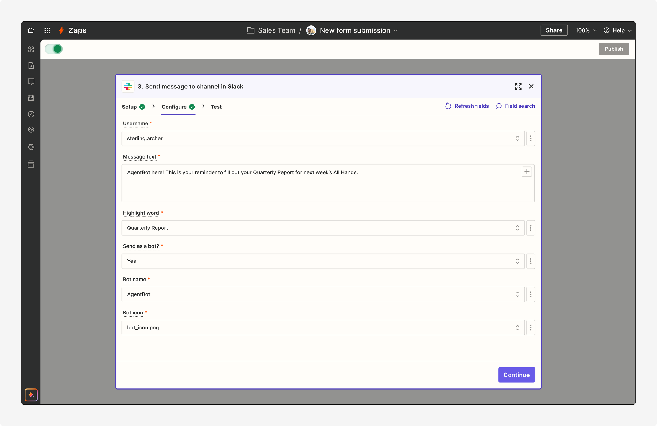Open the comments icon in left sidebar
The width and height of the screenshot is (657, 426).
31,82
